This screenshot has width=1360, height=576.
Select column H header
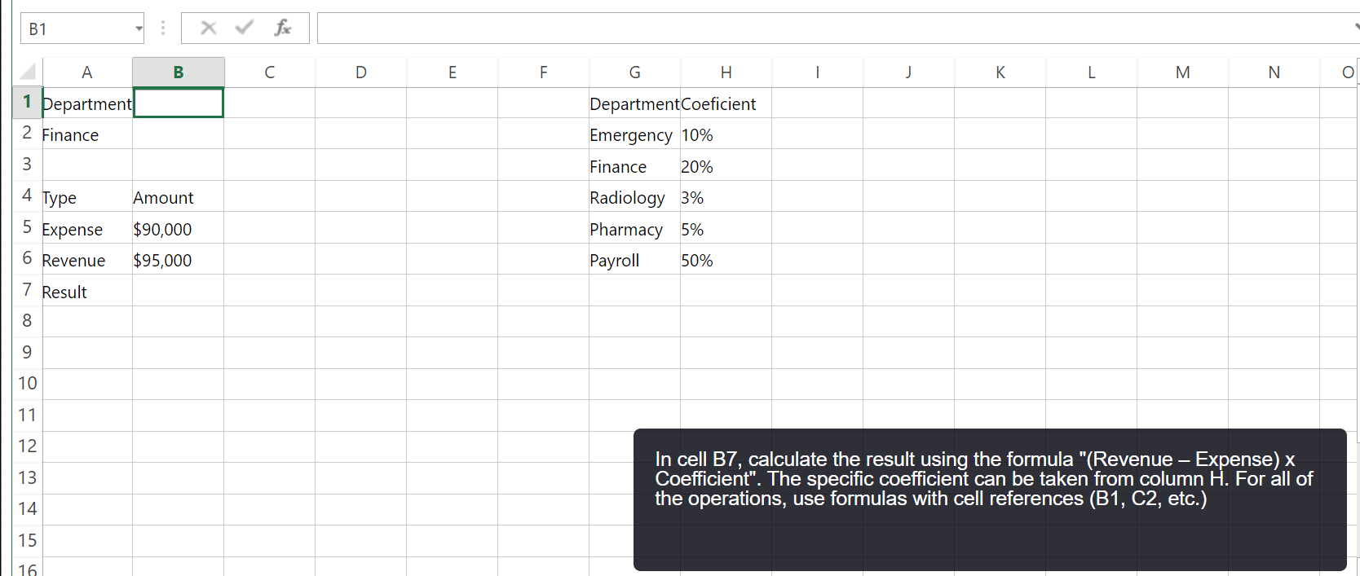(726, 72)
